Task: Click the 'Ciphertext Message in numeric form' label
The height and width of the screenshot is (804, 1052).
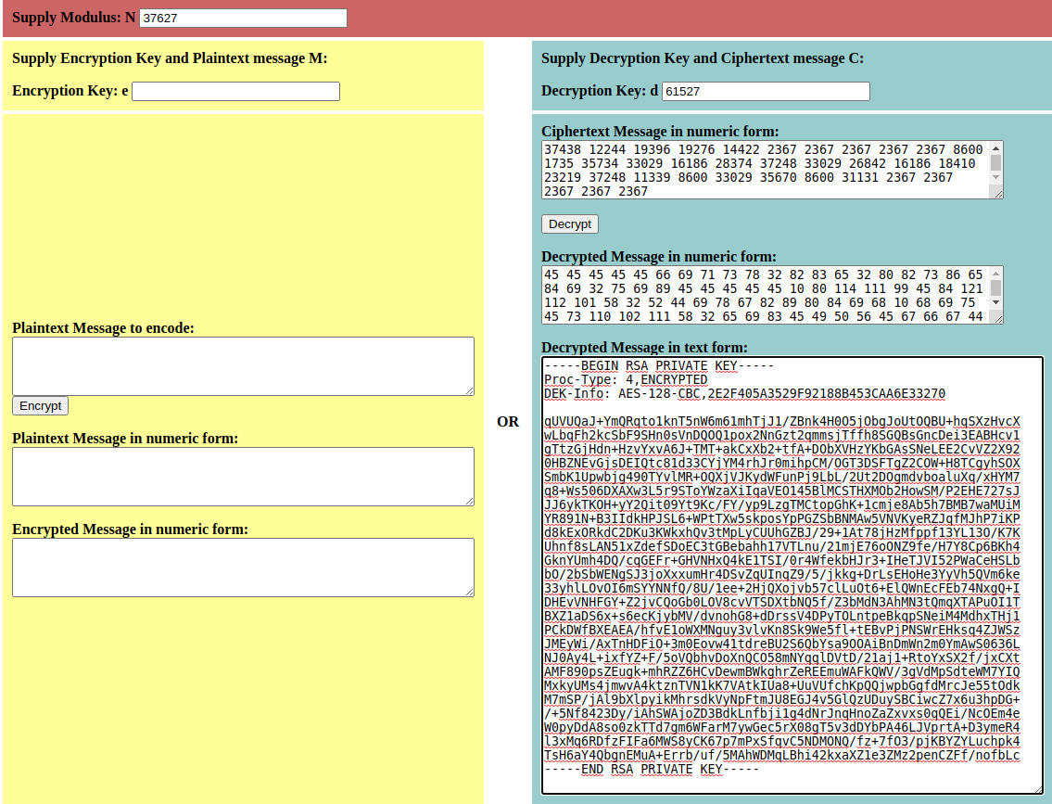Action: (x=660, y=132)
